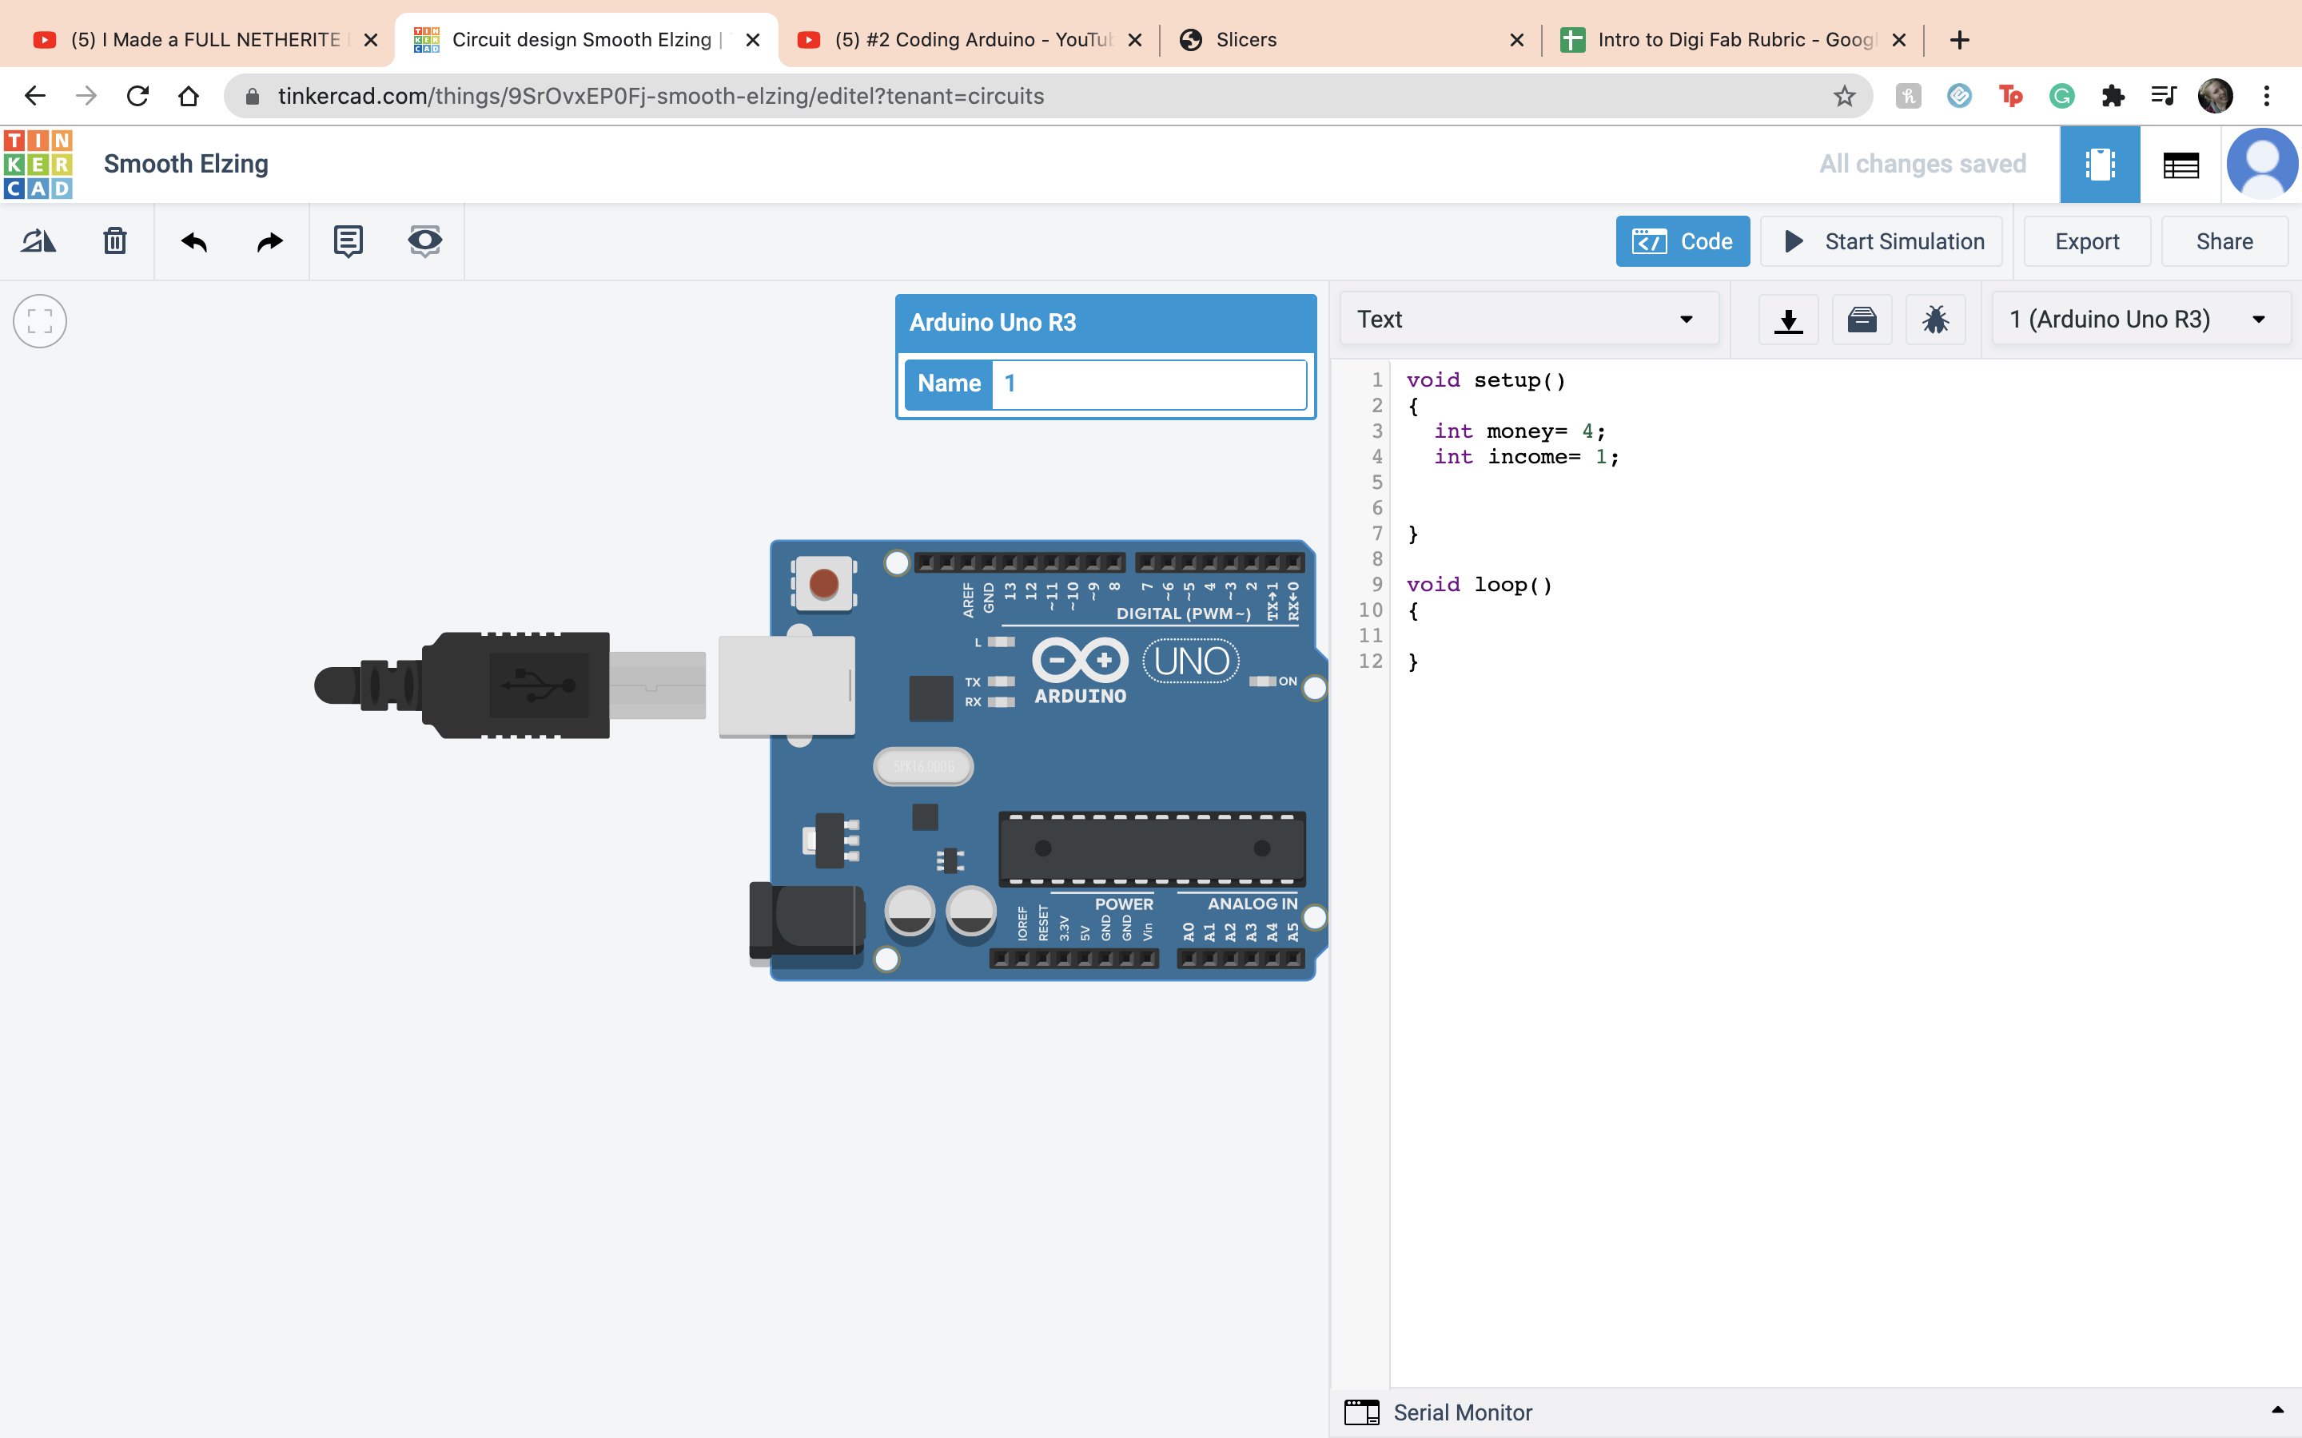Open the media control playlist icon
The image size is (2302, 1438).
coord(2164,96)
